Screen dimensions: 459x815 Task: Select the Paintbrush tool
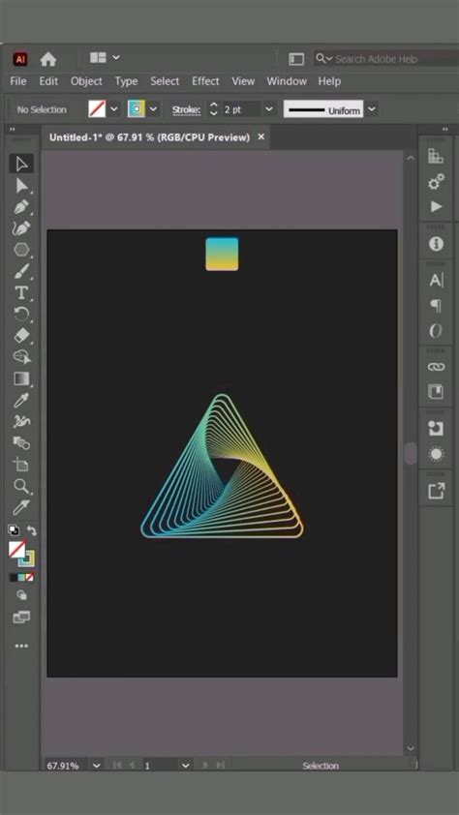21,271
